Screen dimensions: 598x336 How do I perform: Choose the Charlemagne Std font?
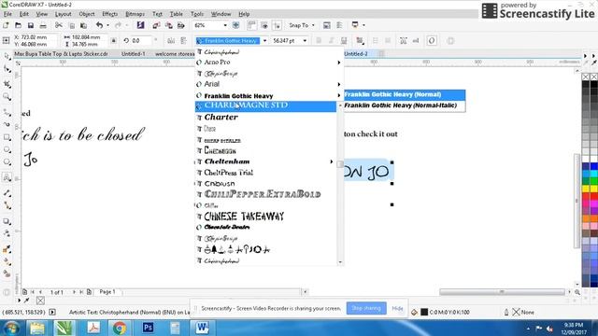click(x=265, y=105)
